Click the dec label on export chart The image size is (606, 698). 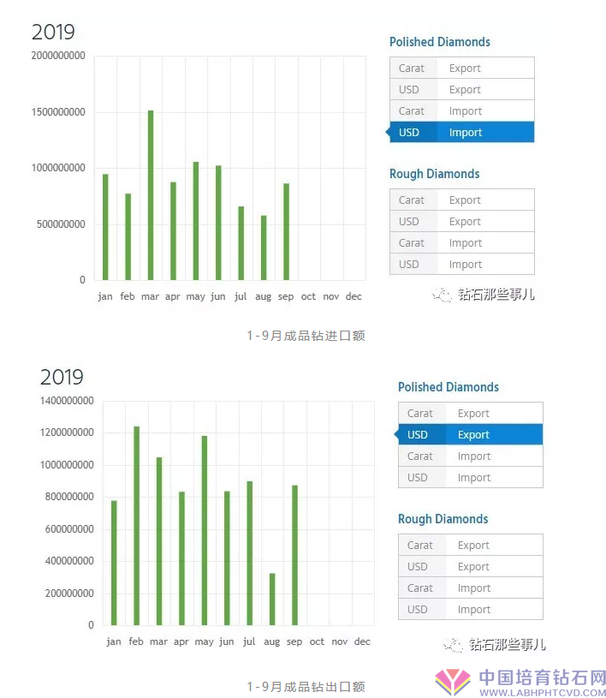(362, 641)
